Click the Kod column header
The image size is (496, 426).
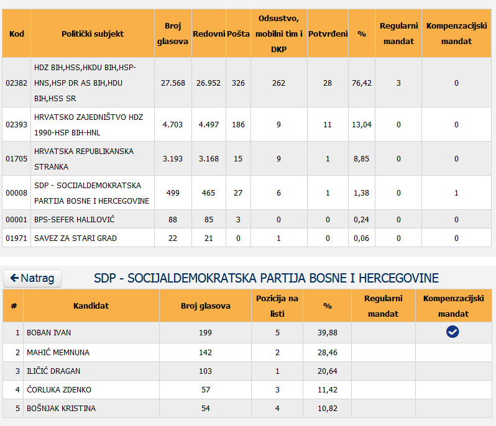click(x=17, y=34)
